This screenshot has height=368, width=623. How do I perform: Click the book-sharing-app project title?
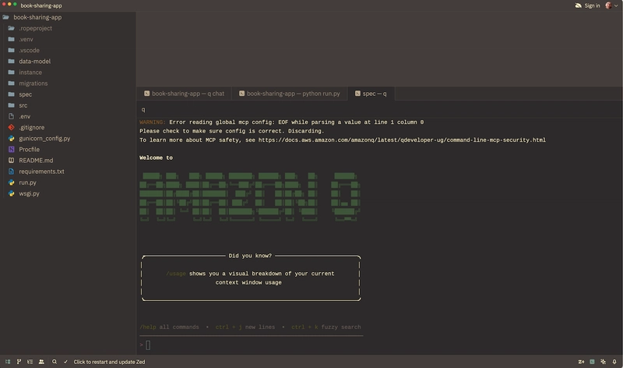coord(41,5)
